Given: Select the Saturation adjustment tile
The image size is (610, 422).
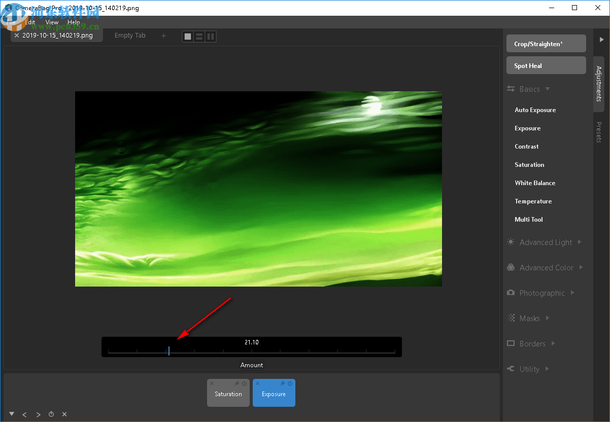Looking at the screenshot, I should 228,395.
